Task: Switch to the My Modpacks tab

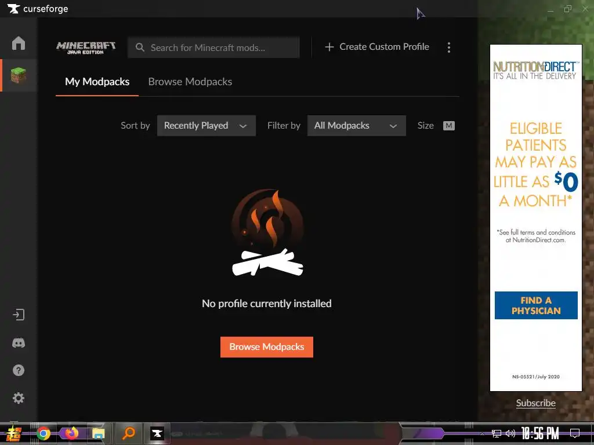Action: click(x=97, y=82)
